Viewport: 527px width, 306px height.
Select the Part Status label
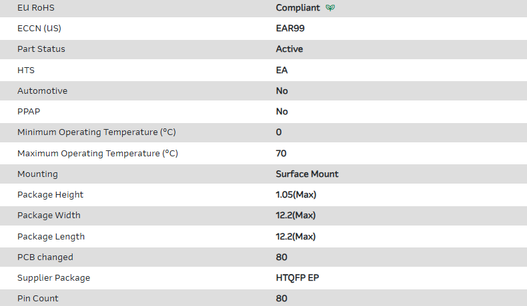[x=41, y=49]
